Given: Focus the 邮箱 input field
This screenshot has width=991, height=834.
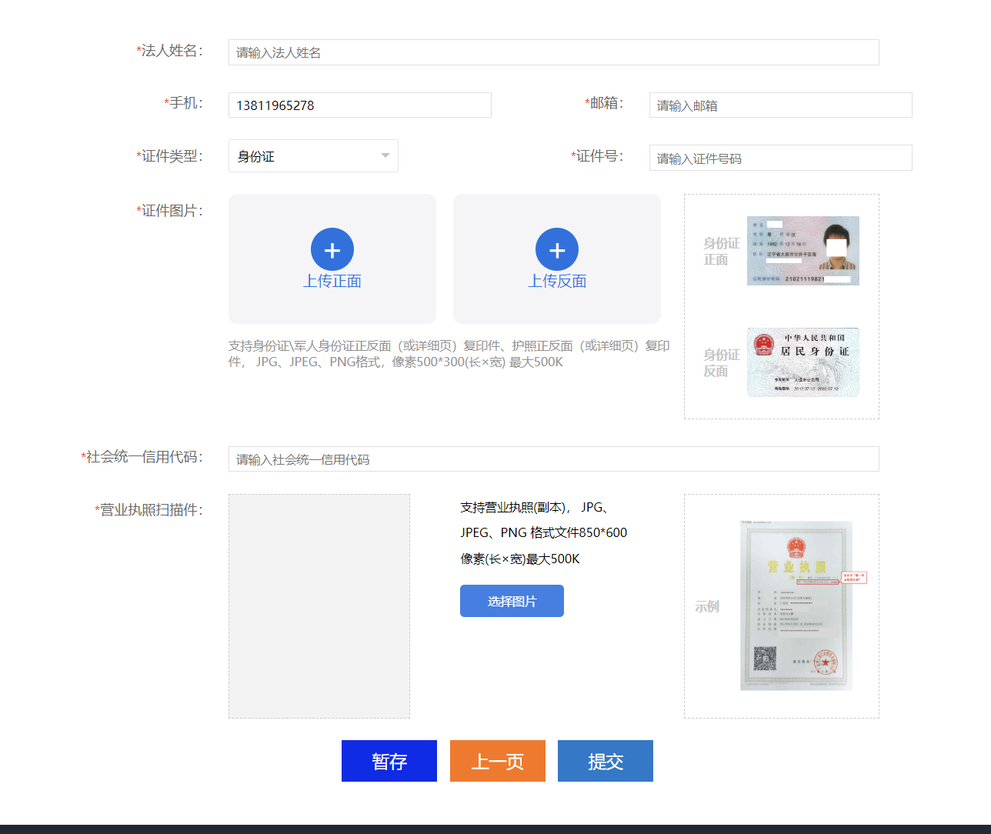Looking at the screenshot, I should pyautogui.click(x=781, y=105).
